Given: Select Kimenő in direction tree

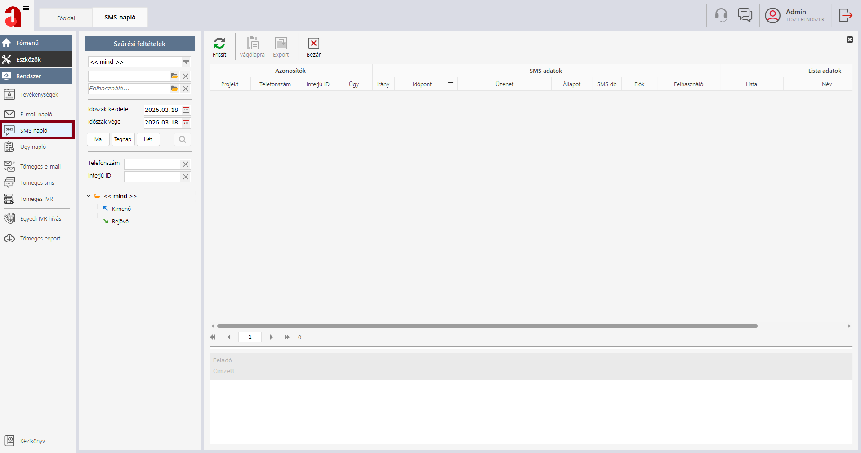Looking at the screenshot, I should pos(121,209).
